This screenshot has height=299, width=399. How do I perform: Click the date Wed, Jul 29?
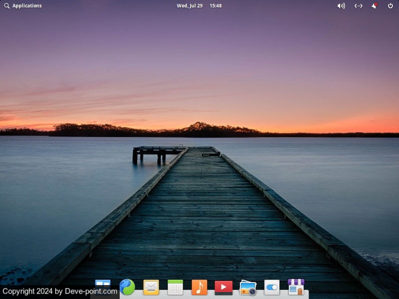coord(190,6)
